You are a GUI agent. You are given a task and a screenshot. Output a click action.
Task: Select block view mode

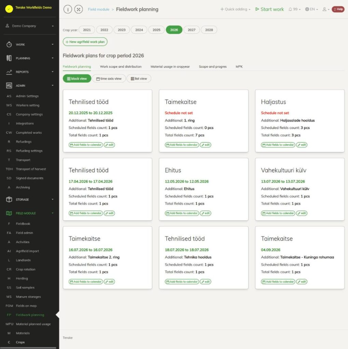tap(77, 79)
